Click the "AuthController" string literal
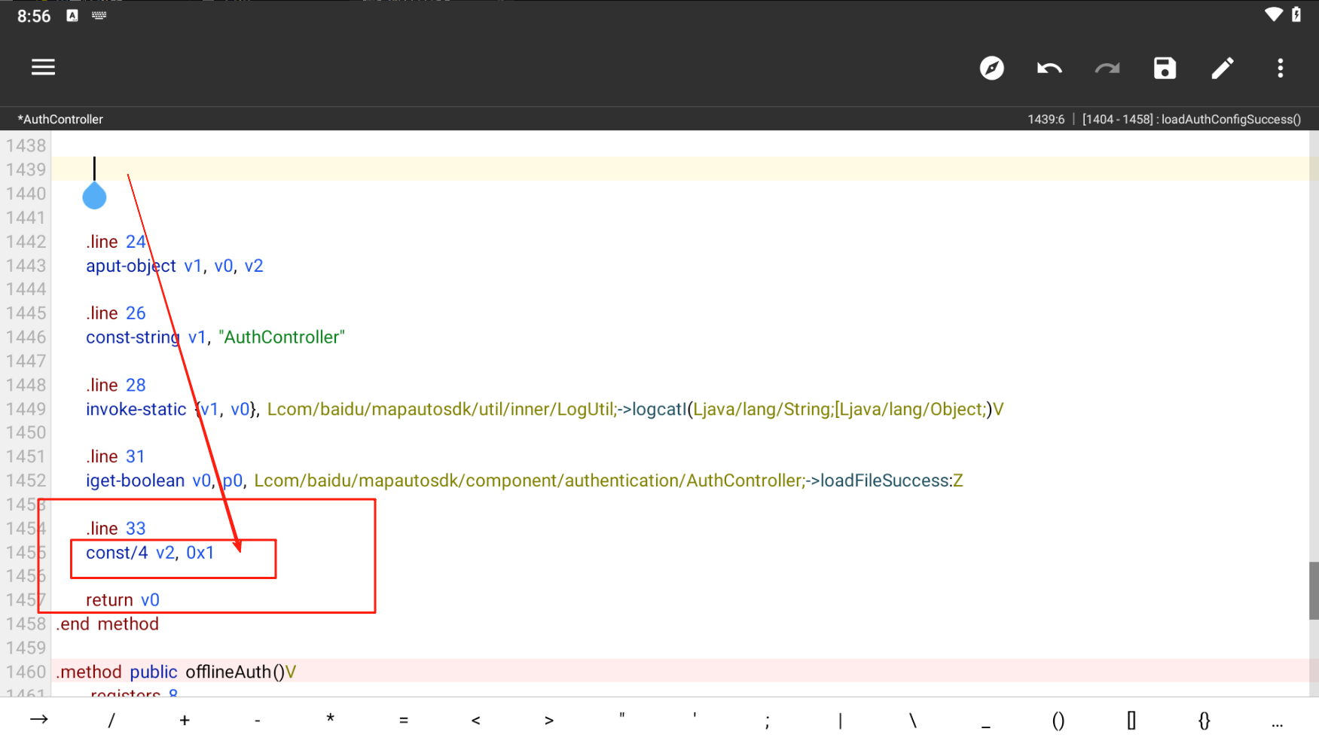The height and width of the screenshot is (741, 1319). pyautogui.click(x=282, y=337)
